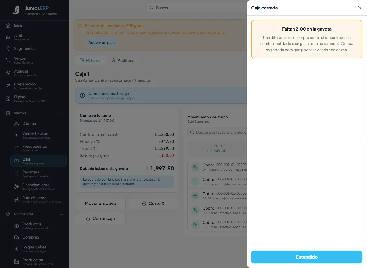Collapse the VENTAS section
Screen dimensions: 367x268
pyautogui.click(x=62, y=113)
